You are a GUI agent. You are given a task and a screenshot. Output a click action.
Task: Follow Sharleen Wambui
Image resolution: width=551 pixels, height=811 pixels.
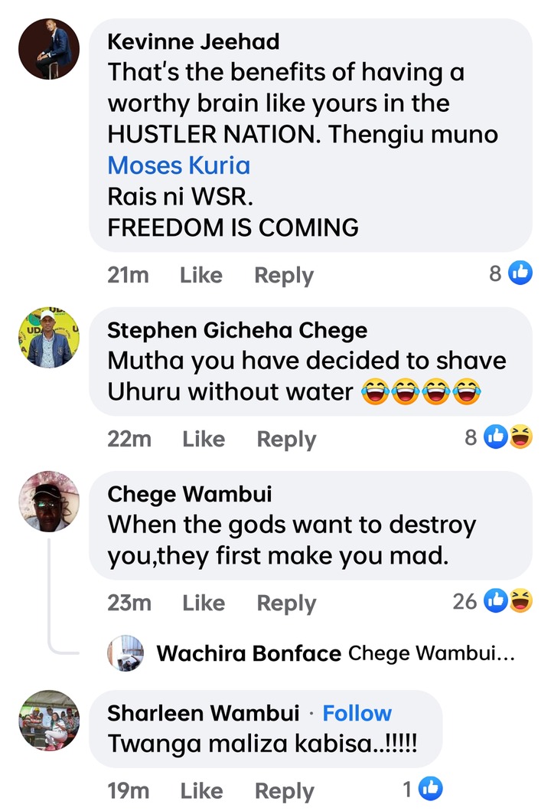click(357, 713)
